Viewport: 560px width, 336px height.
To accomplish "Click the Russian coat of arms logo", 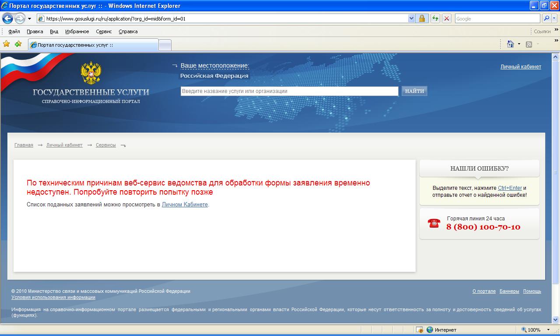I will pyautogui.click(x=91, y=73).
